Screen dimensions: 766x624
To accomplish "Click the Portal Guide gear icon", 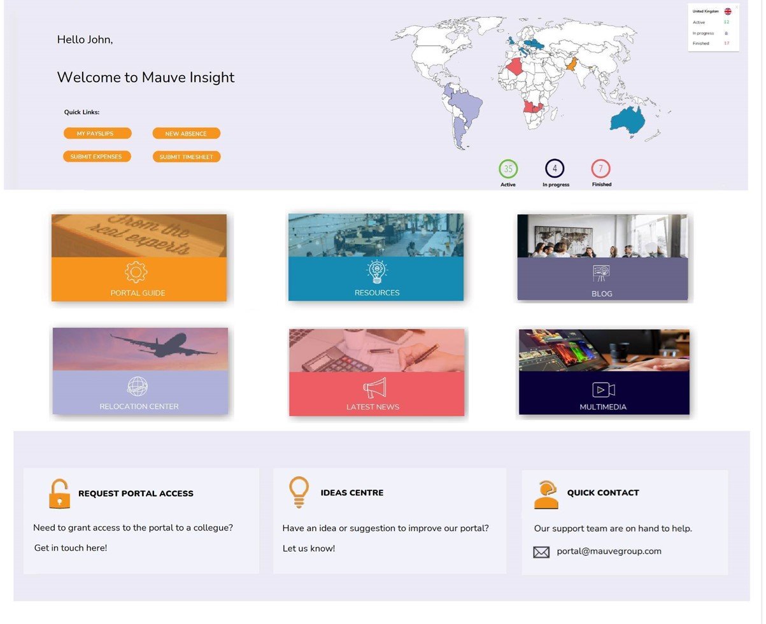I will coord(136,273).
